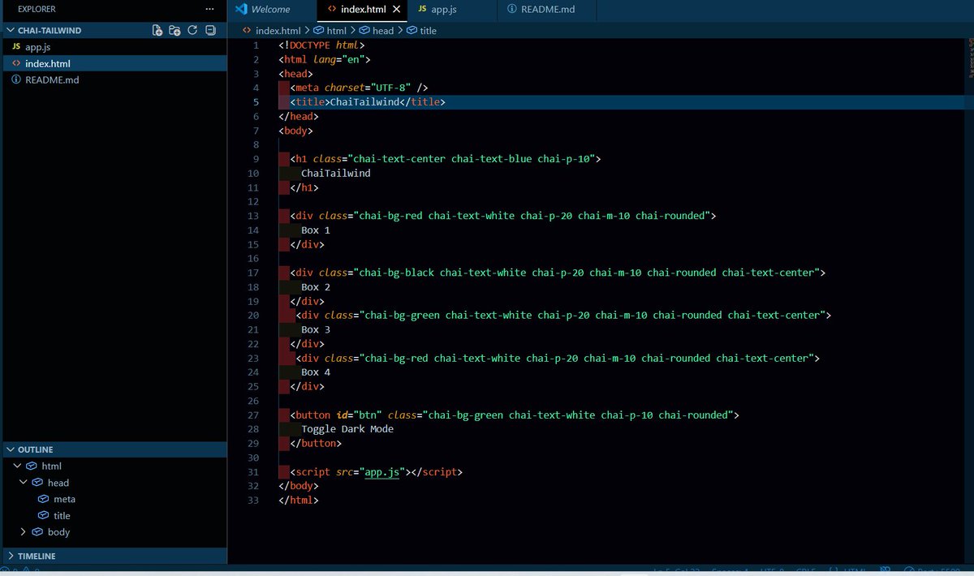This screenshot has width=974, height=576.
Task: Click ChaiTailwind text inside the h1 element
Action: [x=336, y=173]
